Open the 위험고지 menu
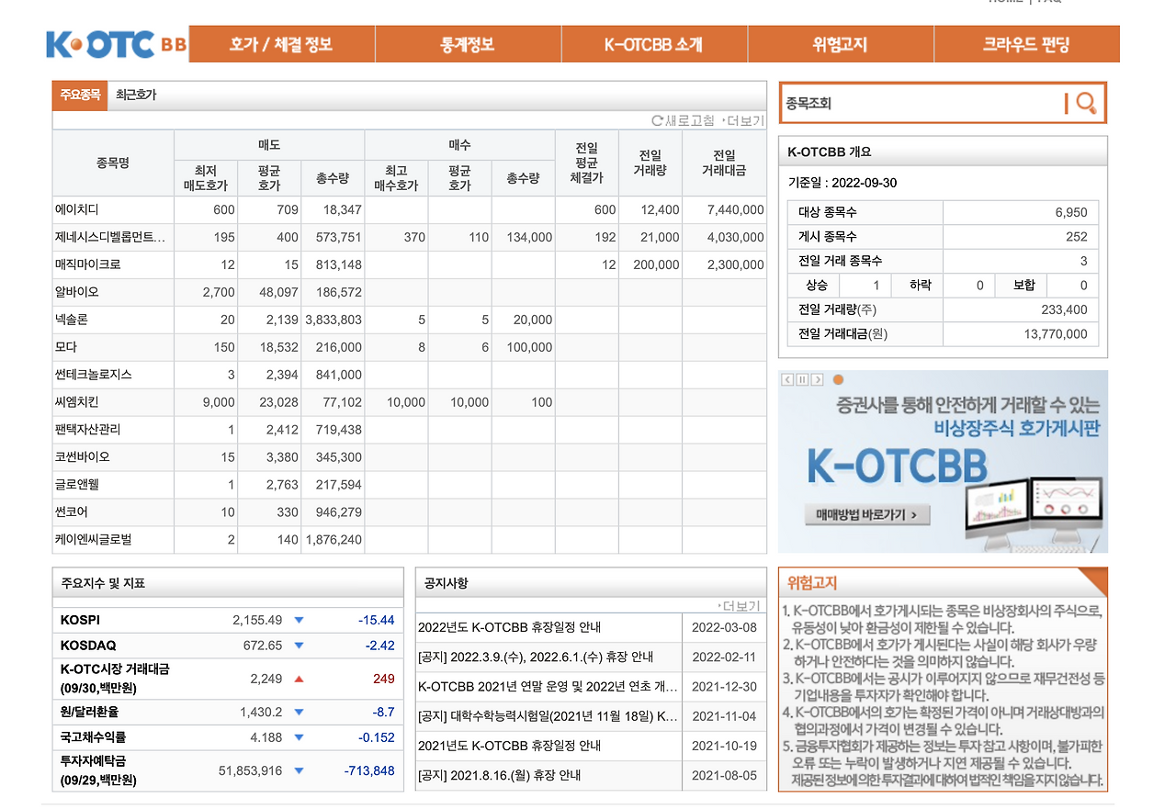The width and height of the screenshot is (1176, 809). click(x=841, y=42)
